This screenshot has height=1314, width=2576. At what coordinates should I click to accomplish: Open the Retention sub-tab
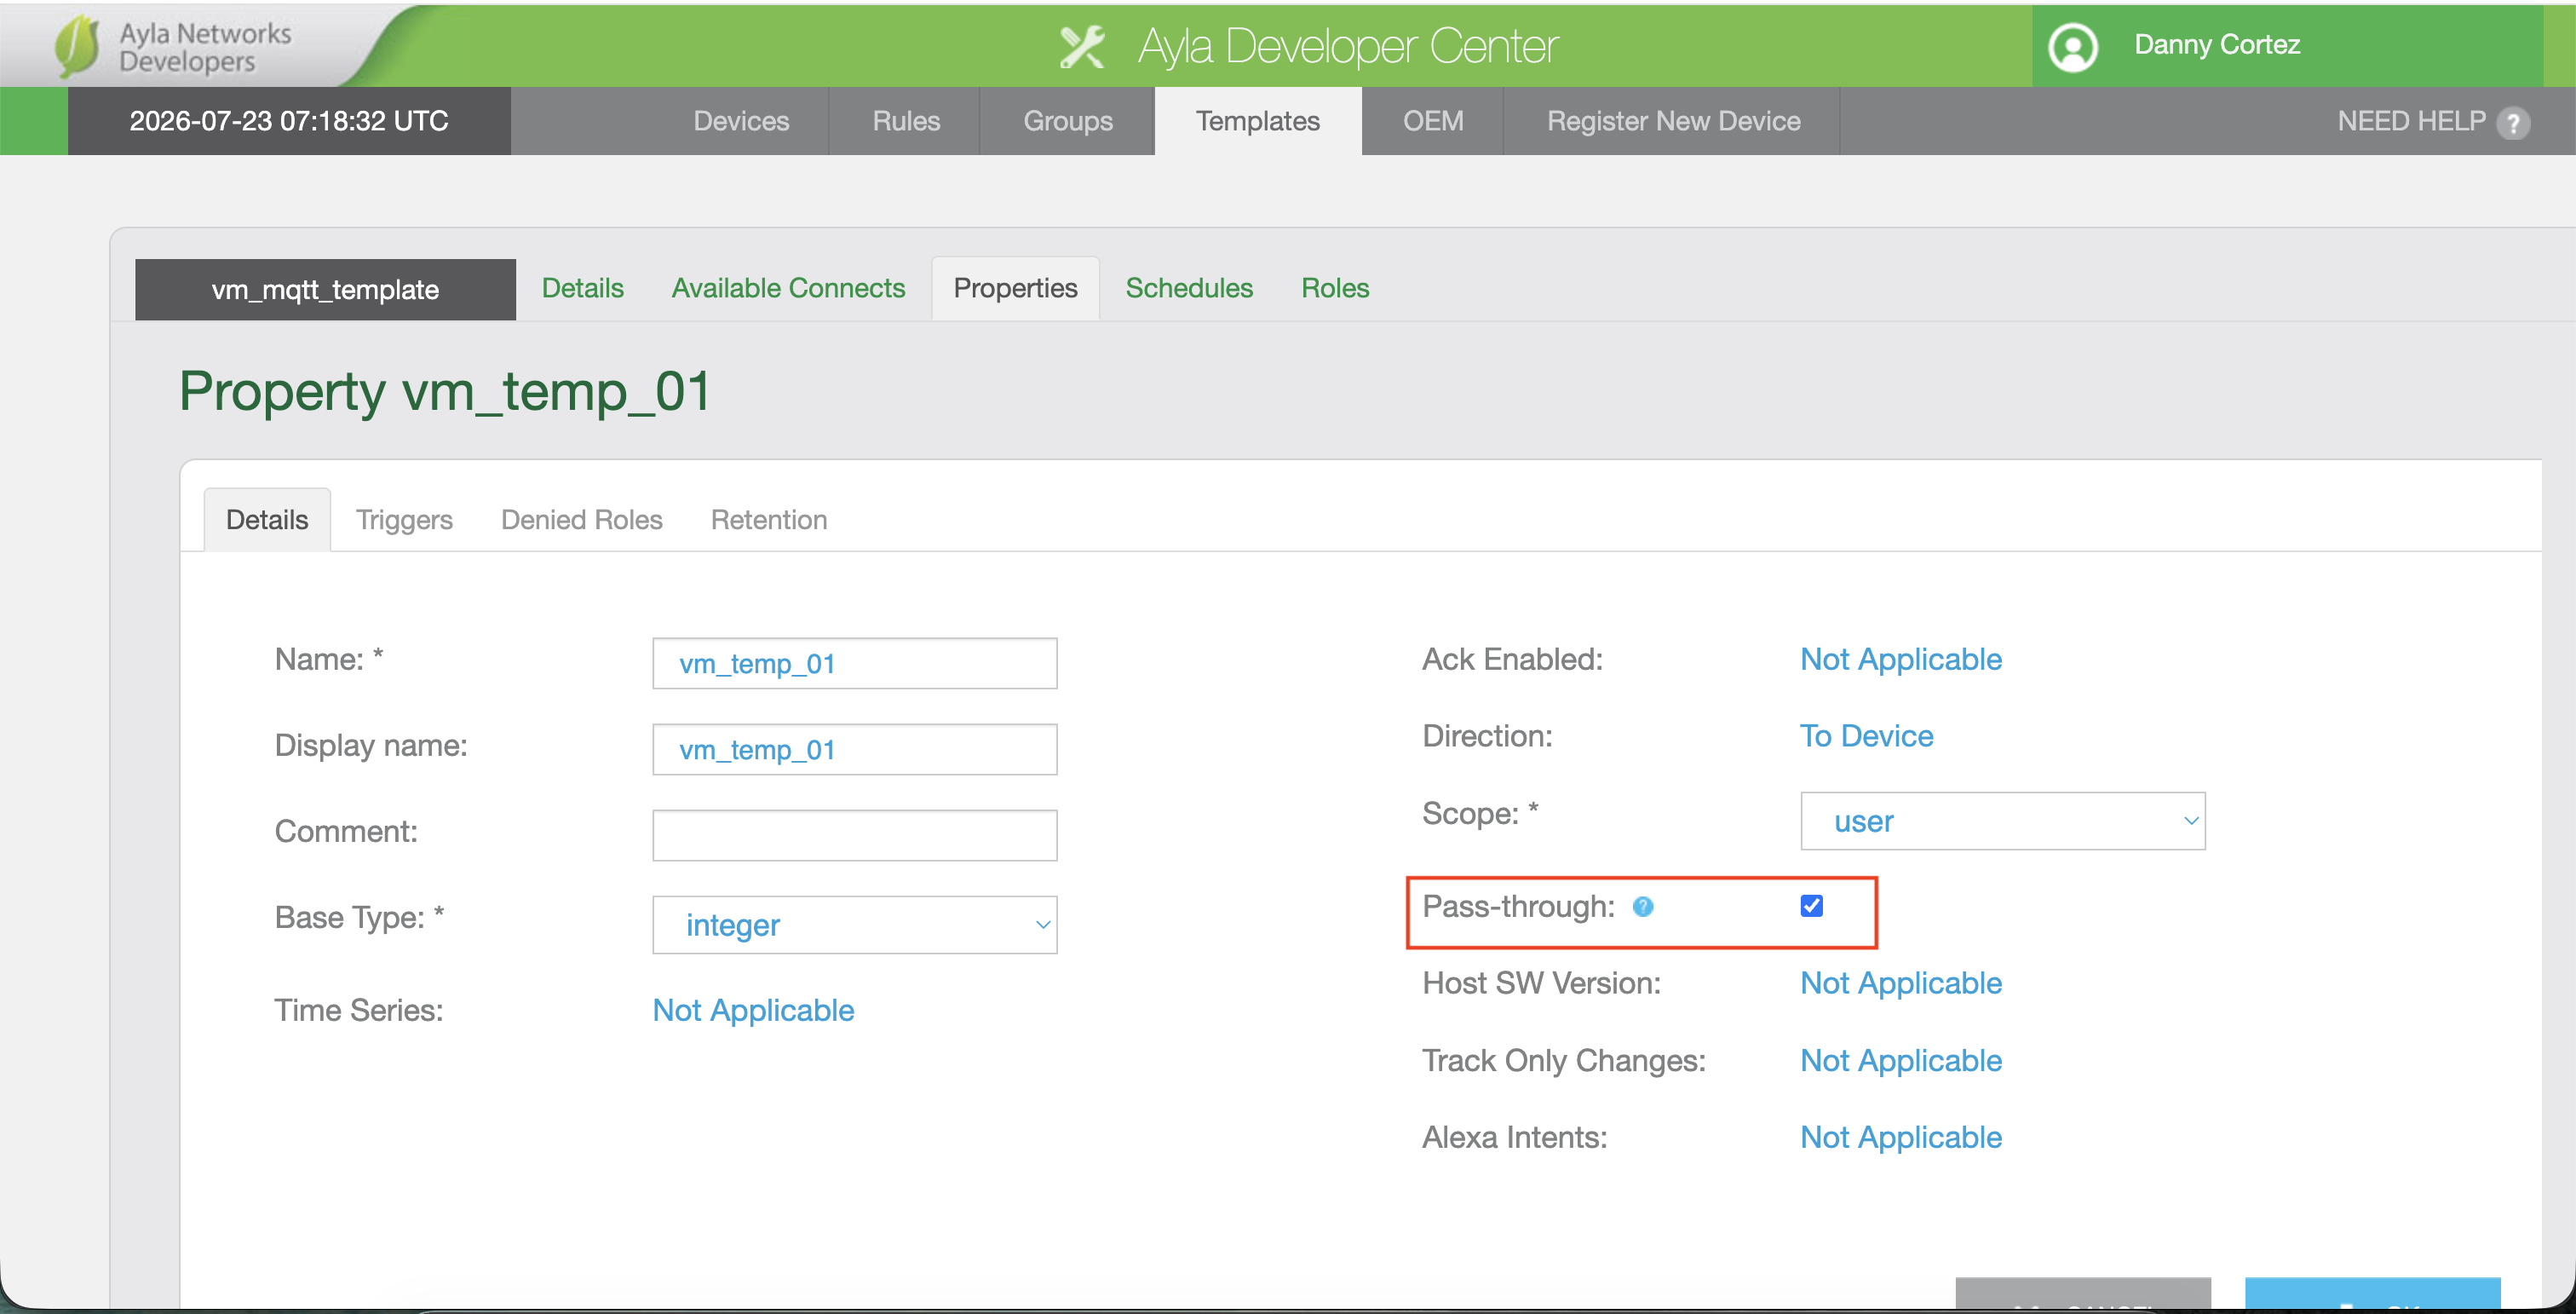click(769, 520)
